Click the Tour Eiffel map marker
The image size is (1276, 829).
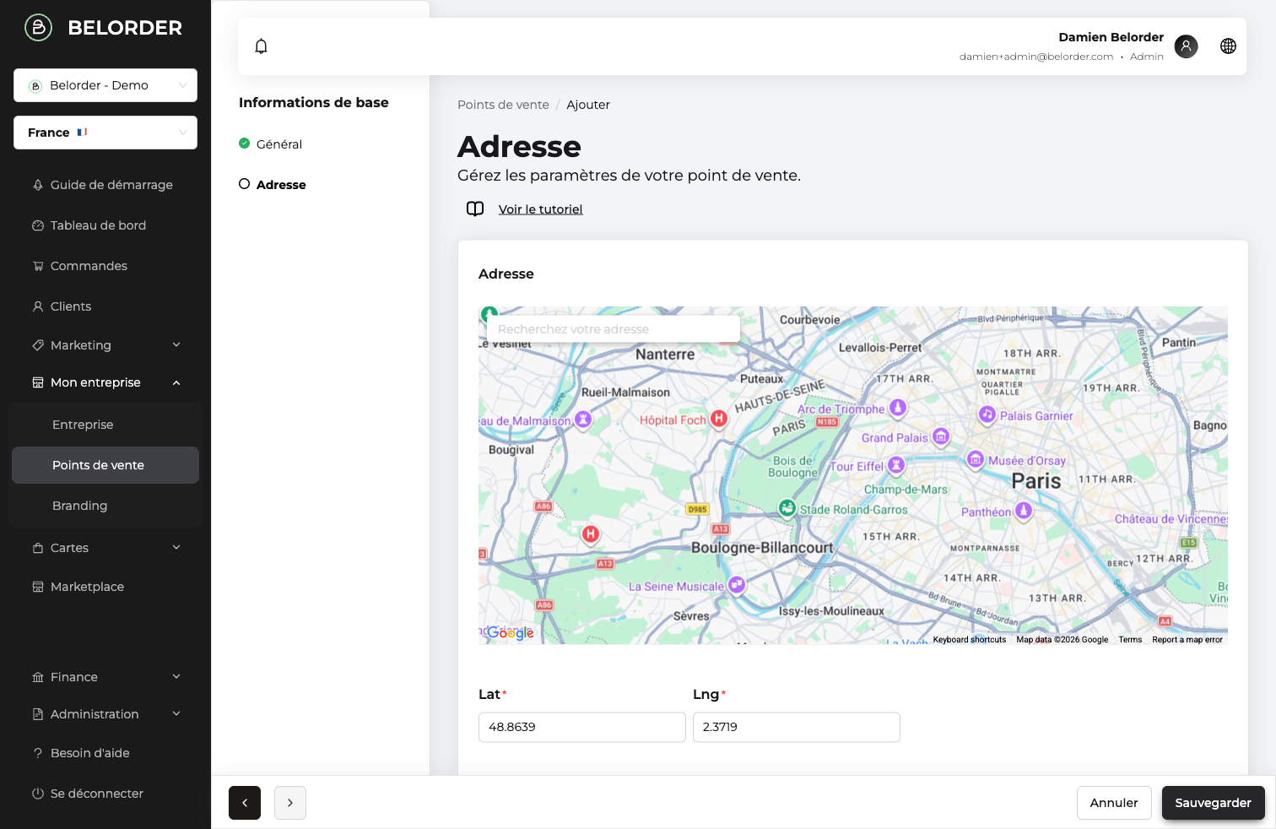click(x=896, y=465)
